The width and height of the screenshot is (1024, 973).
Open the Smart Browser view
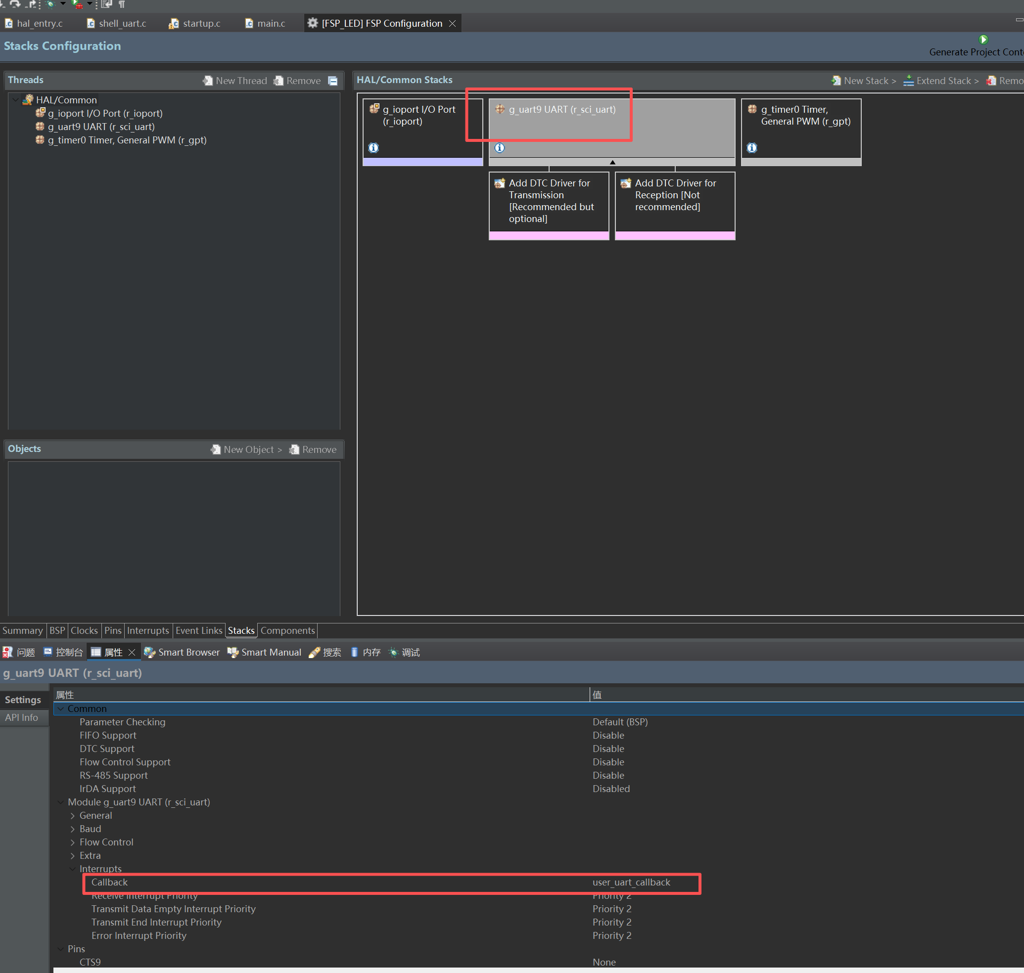pyautogui.click(x=182, y=652)
